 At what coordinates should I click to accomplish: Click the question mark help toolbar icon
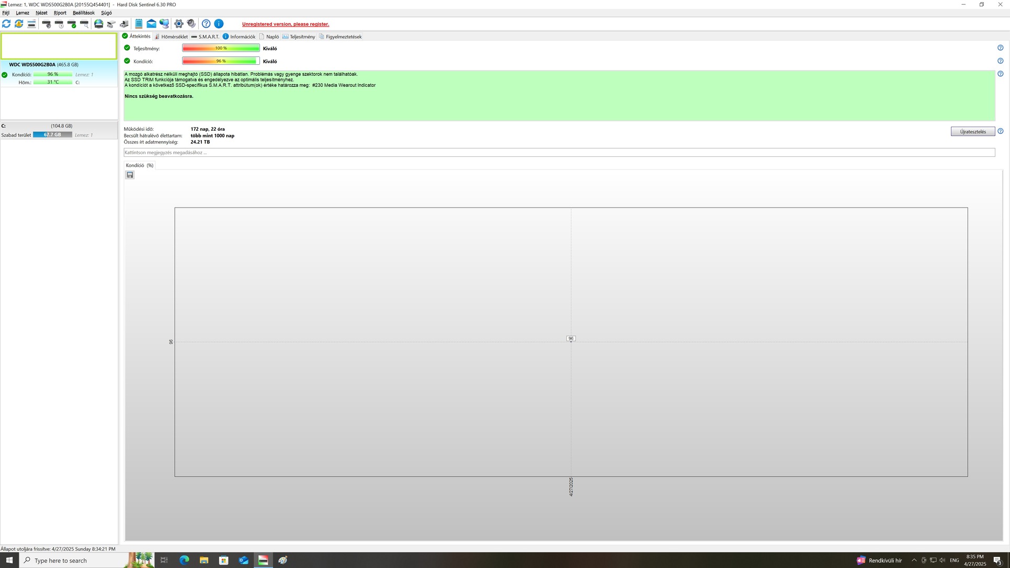coord(206,24)
